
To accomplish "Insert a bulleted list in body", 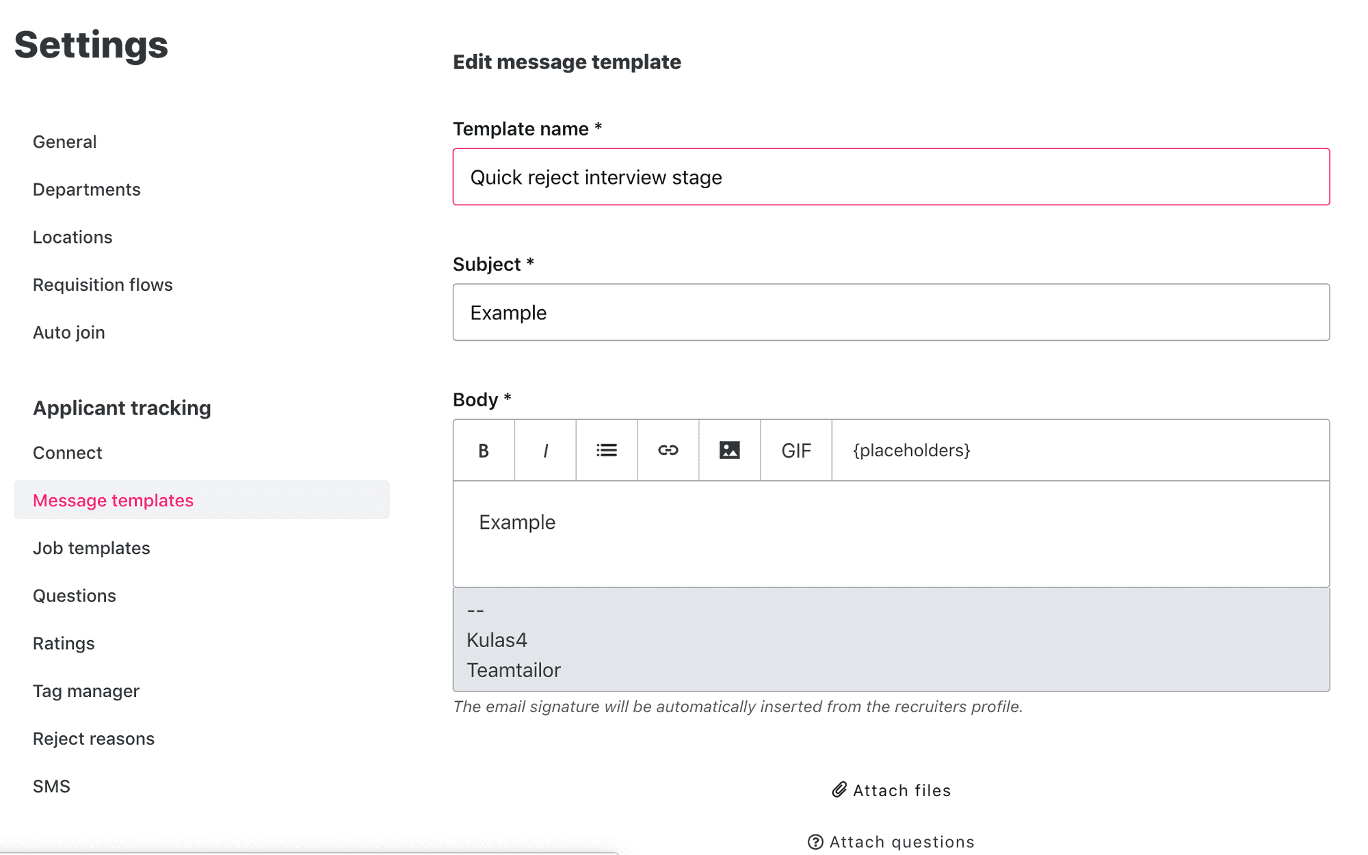I will click(607, 450).
